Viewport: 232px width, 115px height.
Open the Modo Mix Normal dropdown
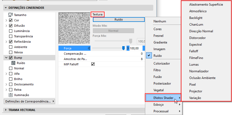[113, 31]
